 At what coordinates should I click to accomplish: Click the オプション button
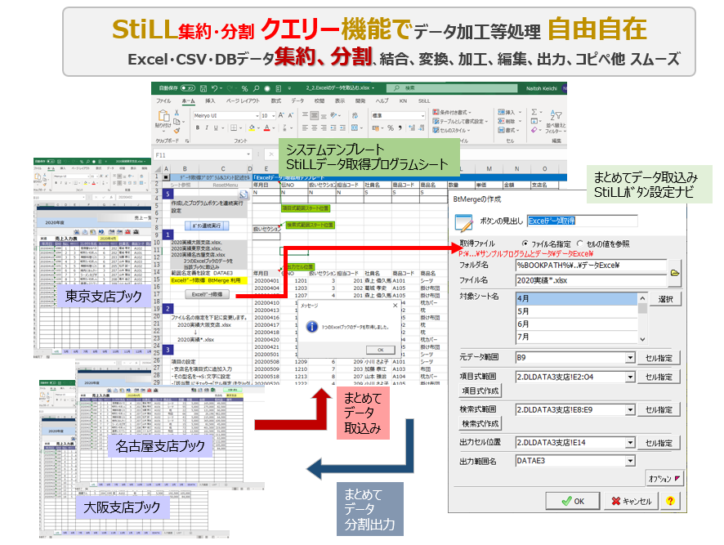click(x=664, y=479)
